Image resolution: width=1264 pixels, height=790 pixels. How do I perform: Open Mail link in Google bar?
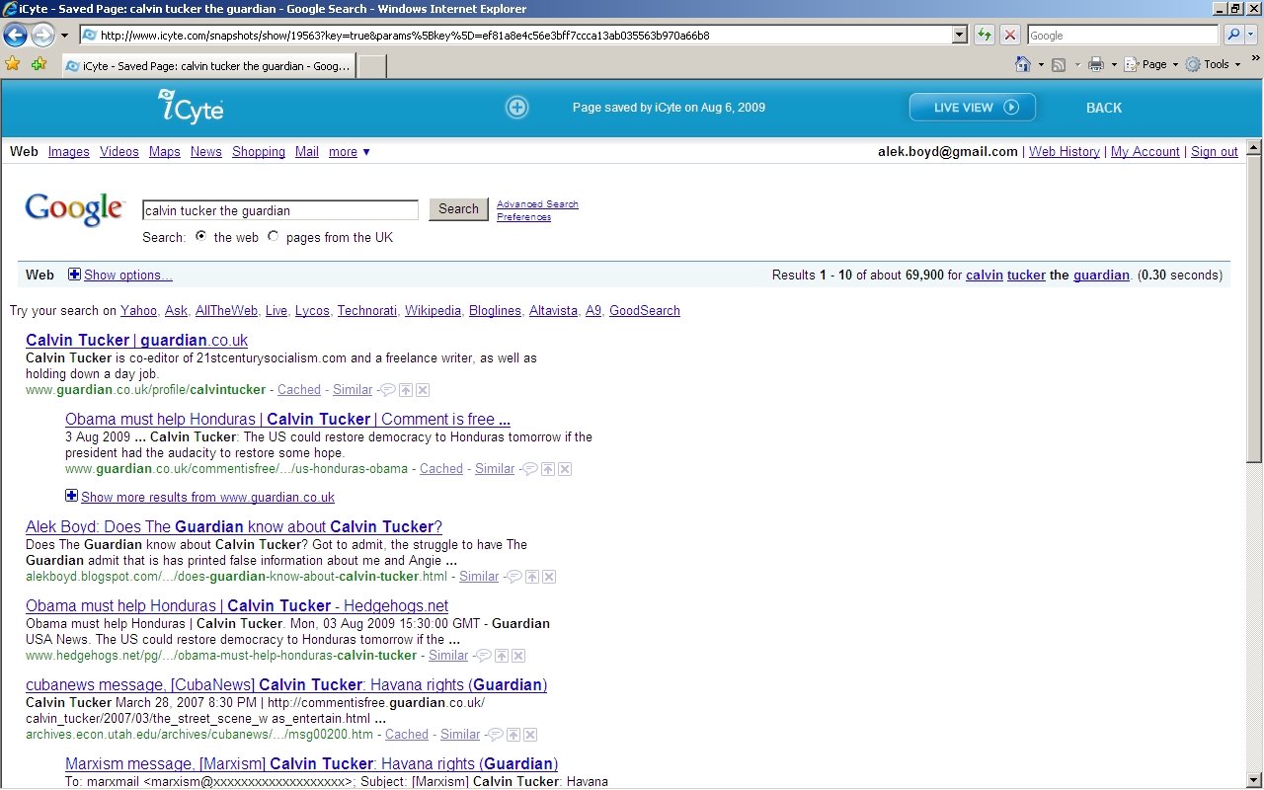(x=307, y=151)
